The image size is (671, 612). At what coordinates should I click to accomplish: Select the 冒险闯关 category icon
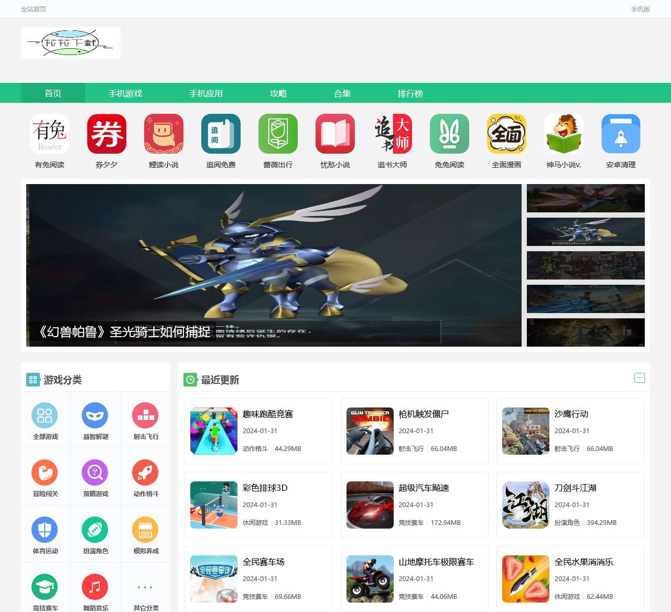[x=45, y=473]
